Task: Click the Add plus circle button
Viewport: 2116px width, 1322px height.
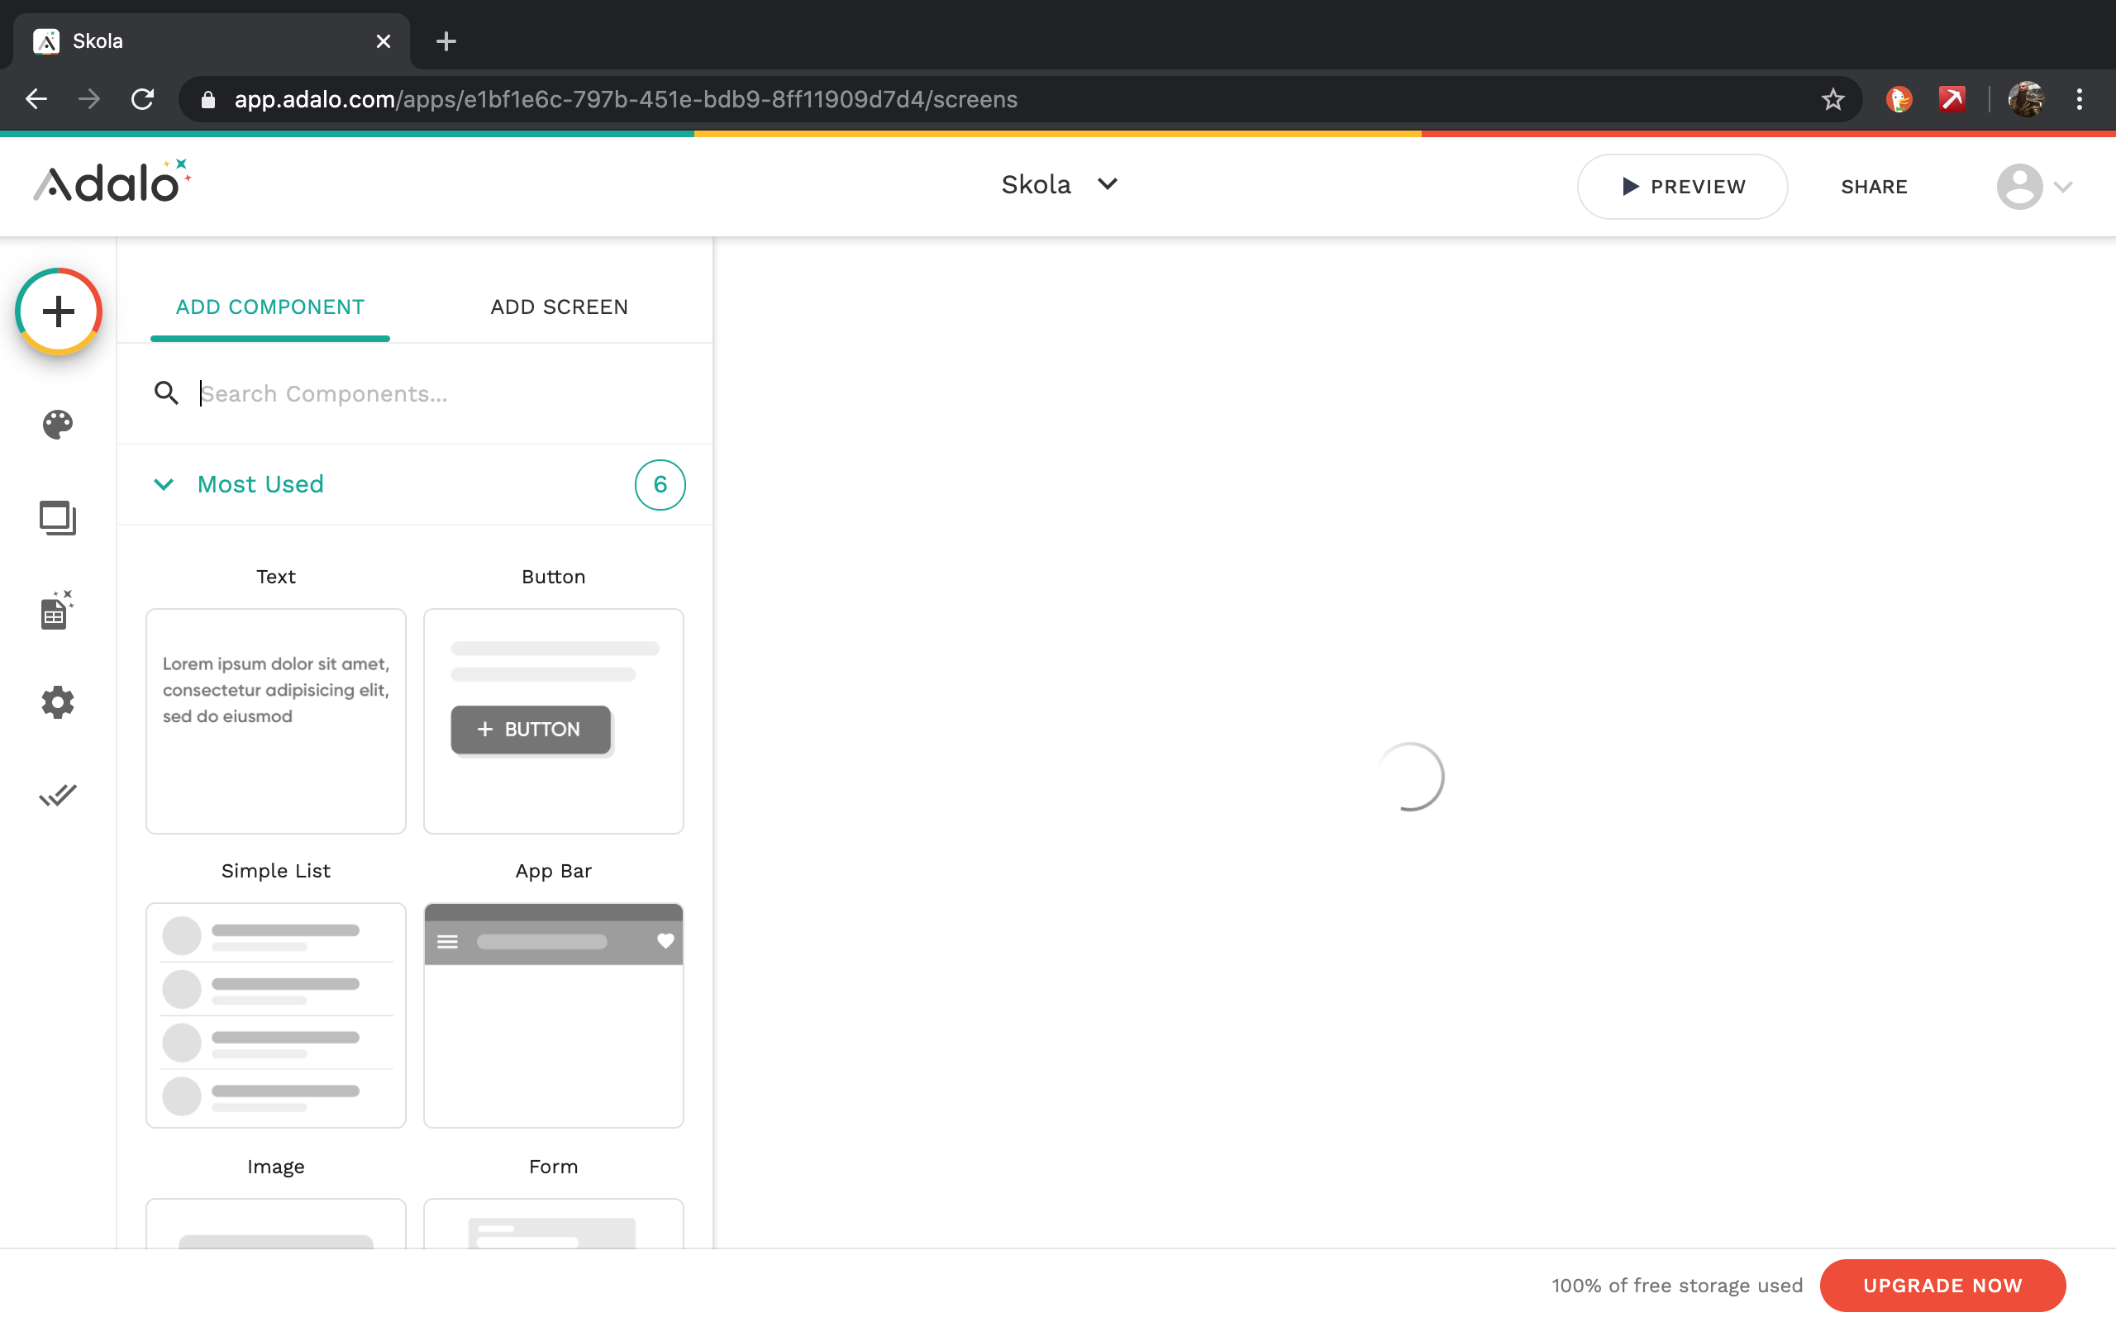Action: tap(59, 311)
